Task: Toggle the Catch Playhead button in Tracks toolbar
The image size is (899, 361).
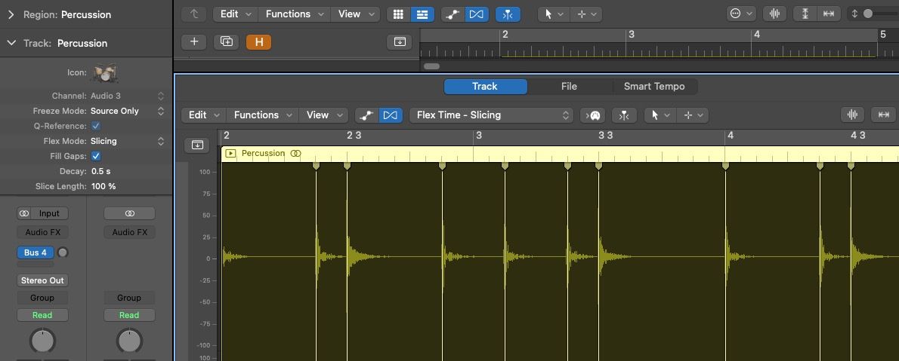Action: pyautogui.click(x=508, y=14)
